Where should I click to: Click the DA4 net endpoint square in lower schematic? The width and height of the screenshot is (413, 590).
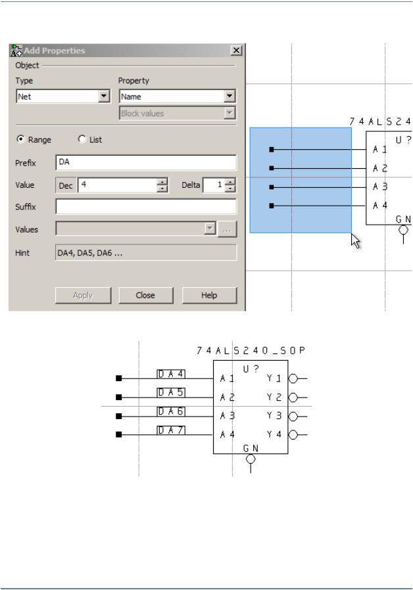point(119,378)
